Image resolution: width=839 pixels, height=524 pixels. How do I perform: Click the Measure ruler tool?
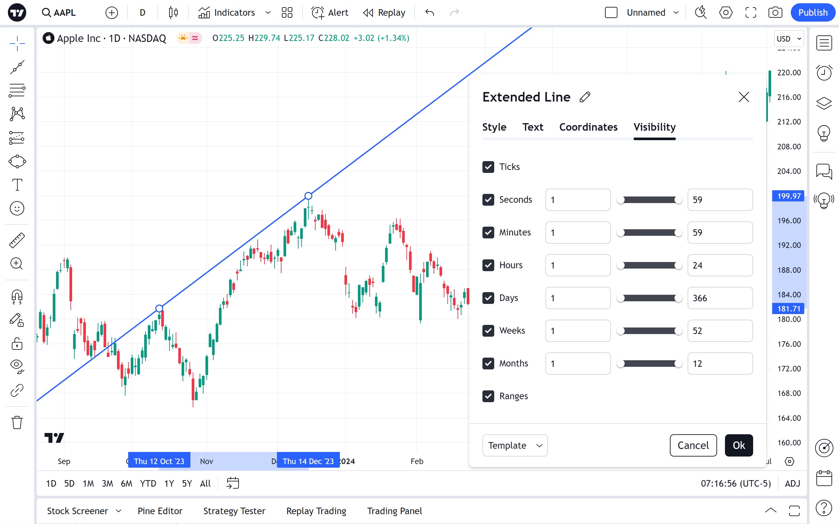17,240
